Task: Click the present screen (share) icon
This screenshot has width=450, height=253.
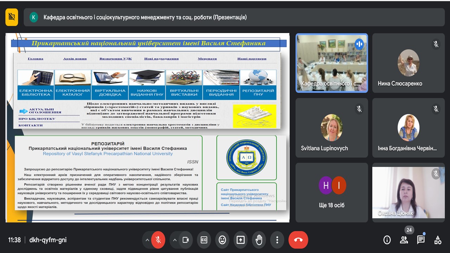Action: click(240, 240)
